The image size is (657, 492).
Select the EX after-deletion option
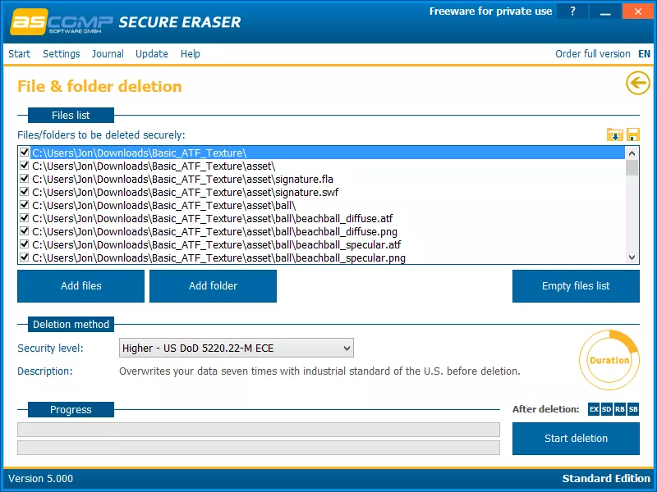point(594,408)
